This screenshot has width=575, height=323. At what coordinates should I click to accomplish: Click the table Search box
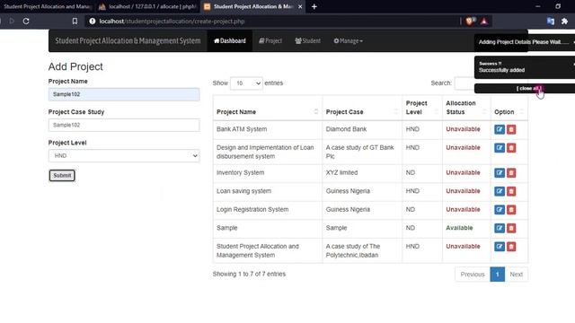(464, 83)
